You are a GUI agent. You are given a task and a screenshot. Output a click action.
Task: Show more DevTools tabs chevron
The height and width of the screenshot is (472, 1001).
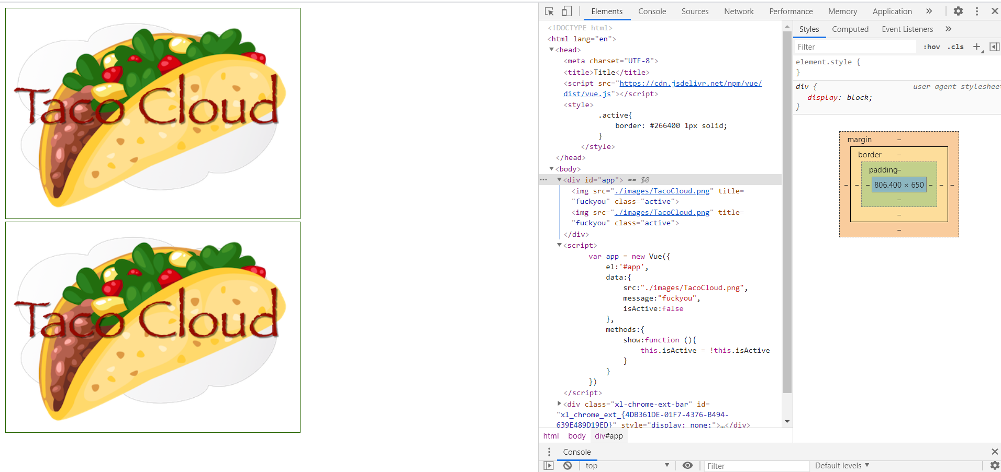[929, 11]
